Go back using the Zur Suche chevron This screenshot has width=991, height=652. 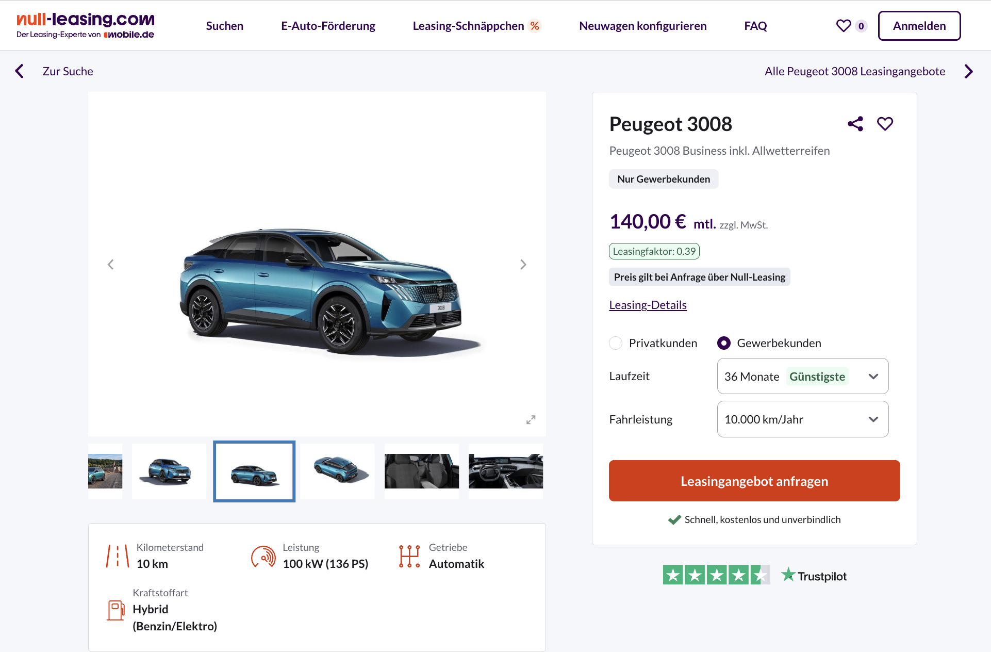(20, 71)
